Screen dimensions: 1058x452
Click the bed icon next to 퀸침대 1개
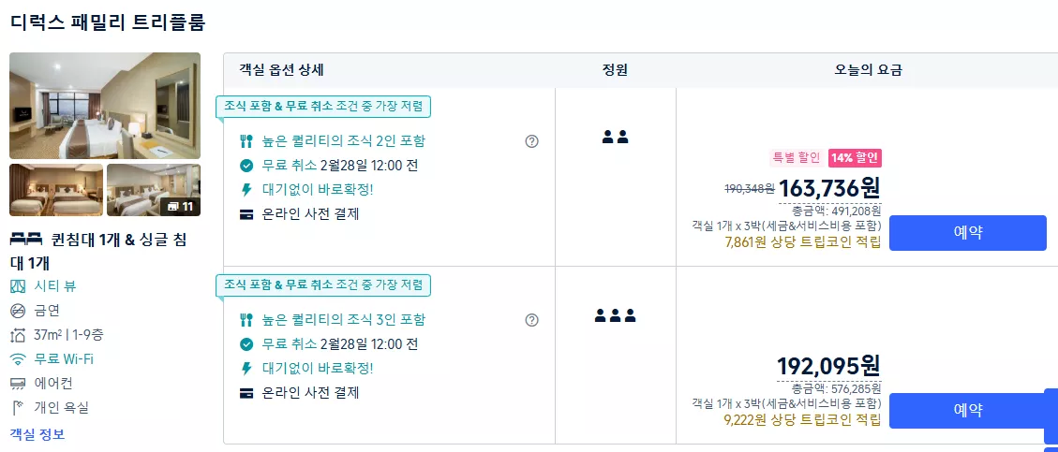(26, 239)
